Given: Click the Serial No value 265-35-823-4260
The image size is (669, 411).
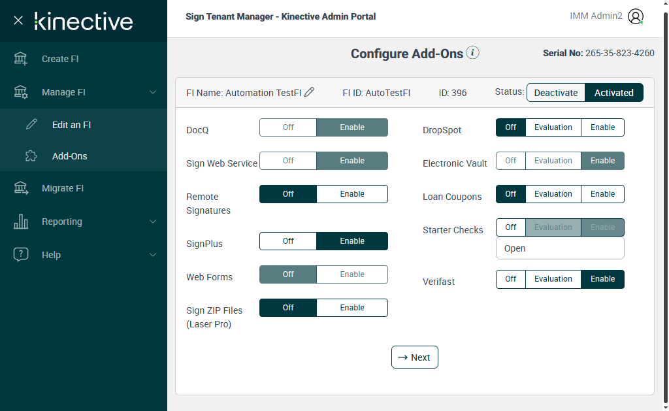Looking at the screenshot, I should (619, 53).
